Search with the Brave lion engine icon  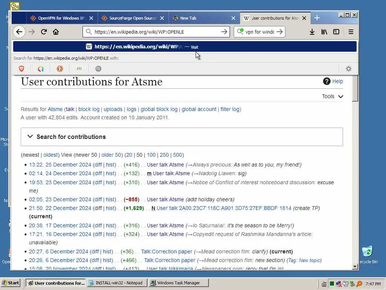[x=21, y=69]
